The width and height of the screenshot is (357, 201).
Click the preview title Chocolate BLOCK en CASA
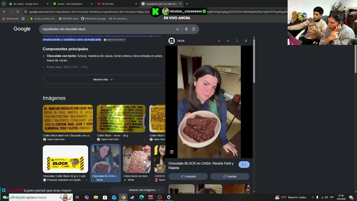click(x=201, y=166)
